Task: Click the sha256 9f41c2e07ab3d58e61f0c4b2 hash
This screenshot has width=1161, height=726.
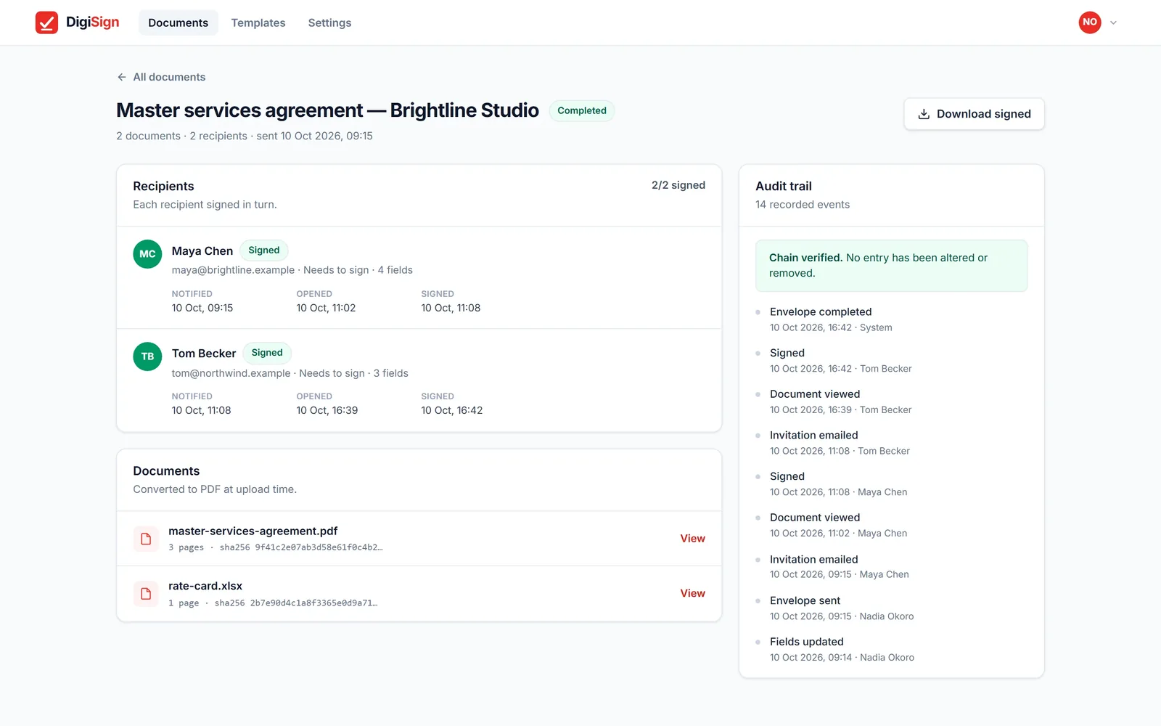Action: tap(301, 547)
